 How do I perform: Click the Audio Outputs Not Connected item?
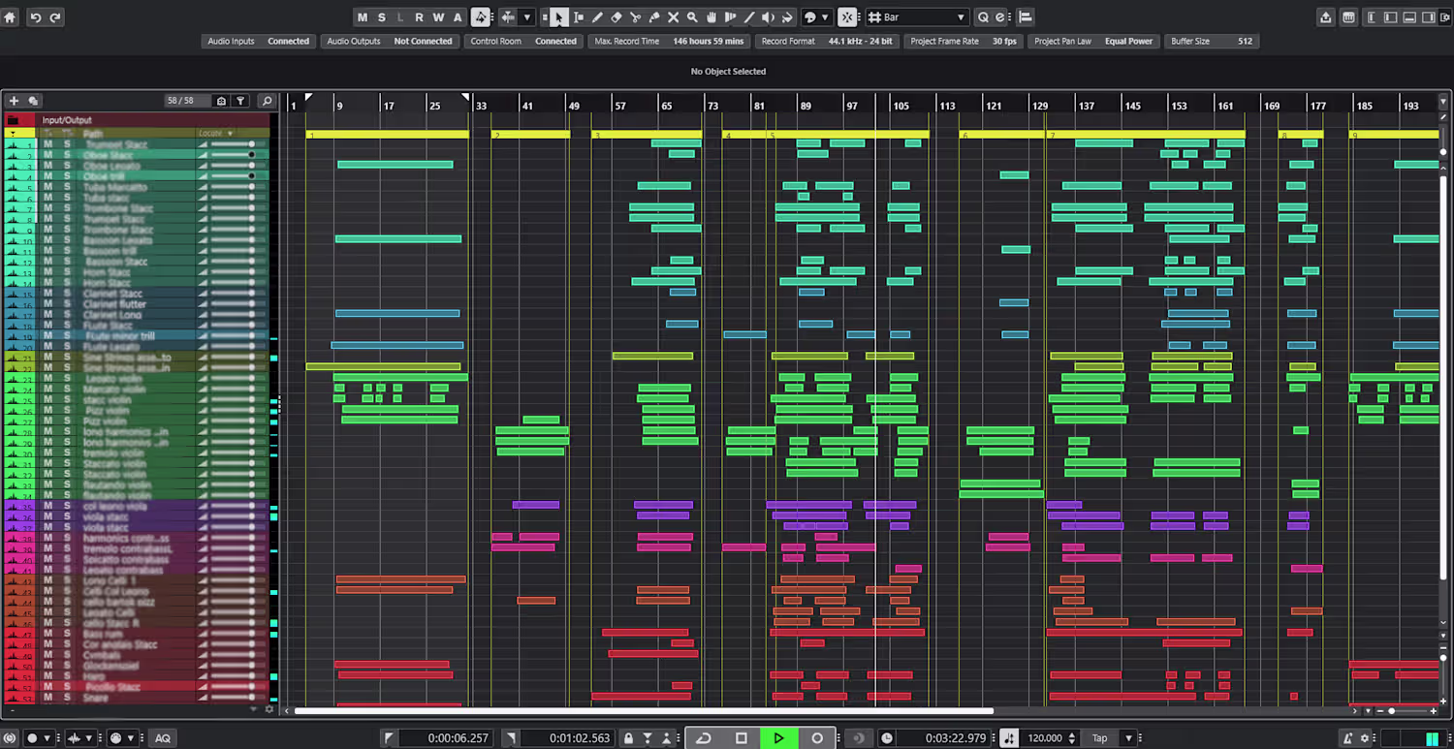pos(390,41)
